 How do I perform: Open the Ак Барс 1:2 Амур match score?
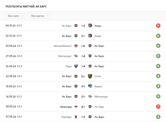click(83, 26)
